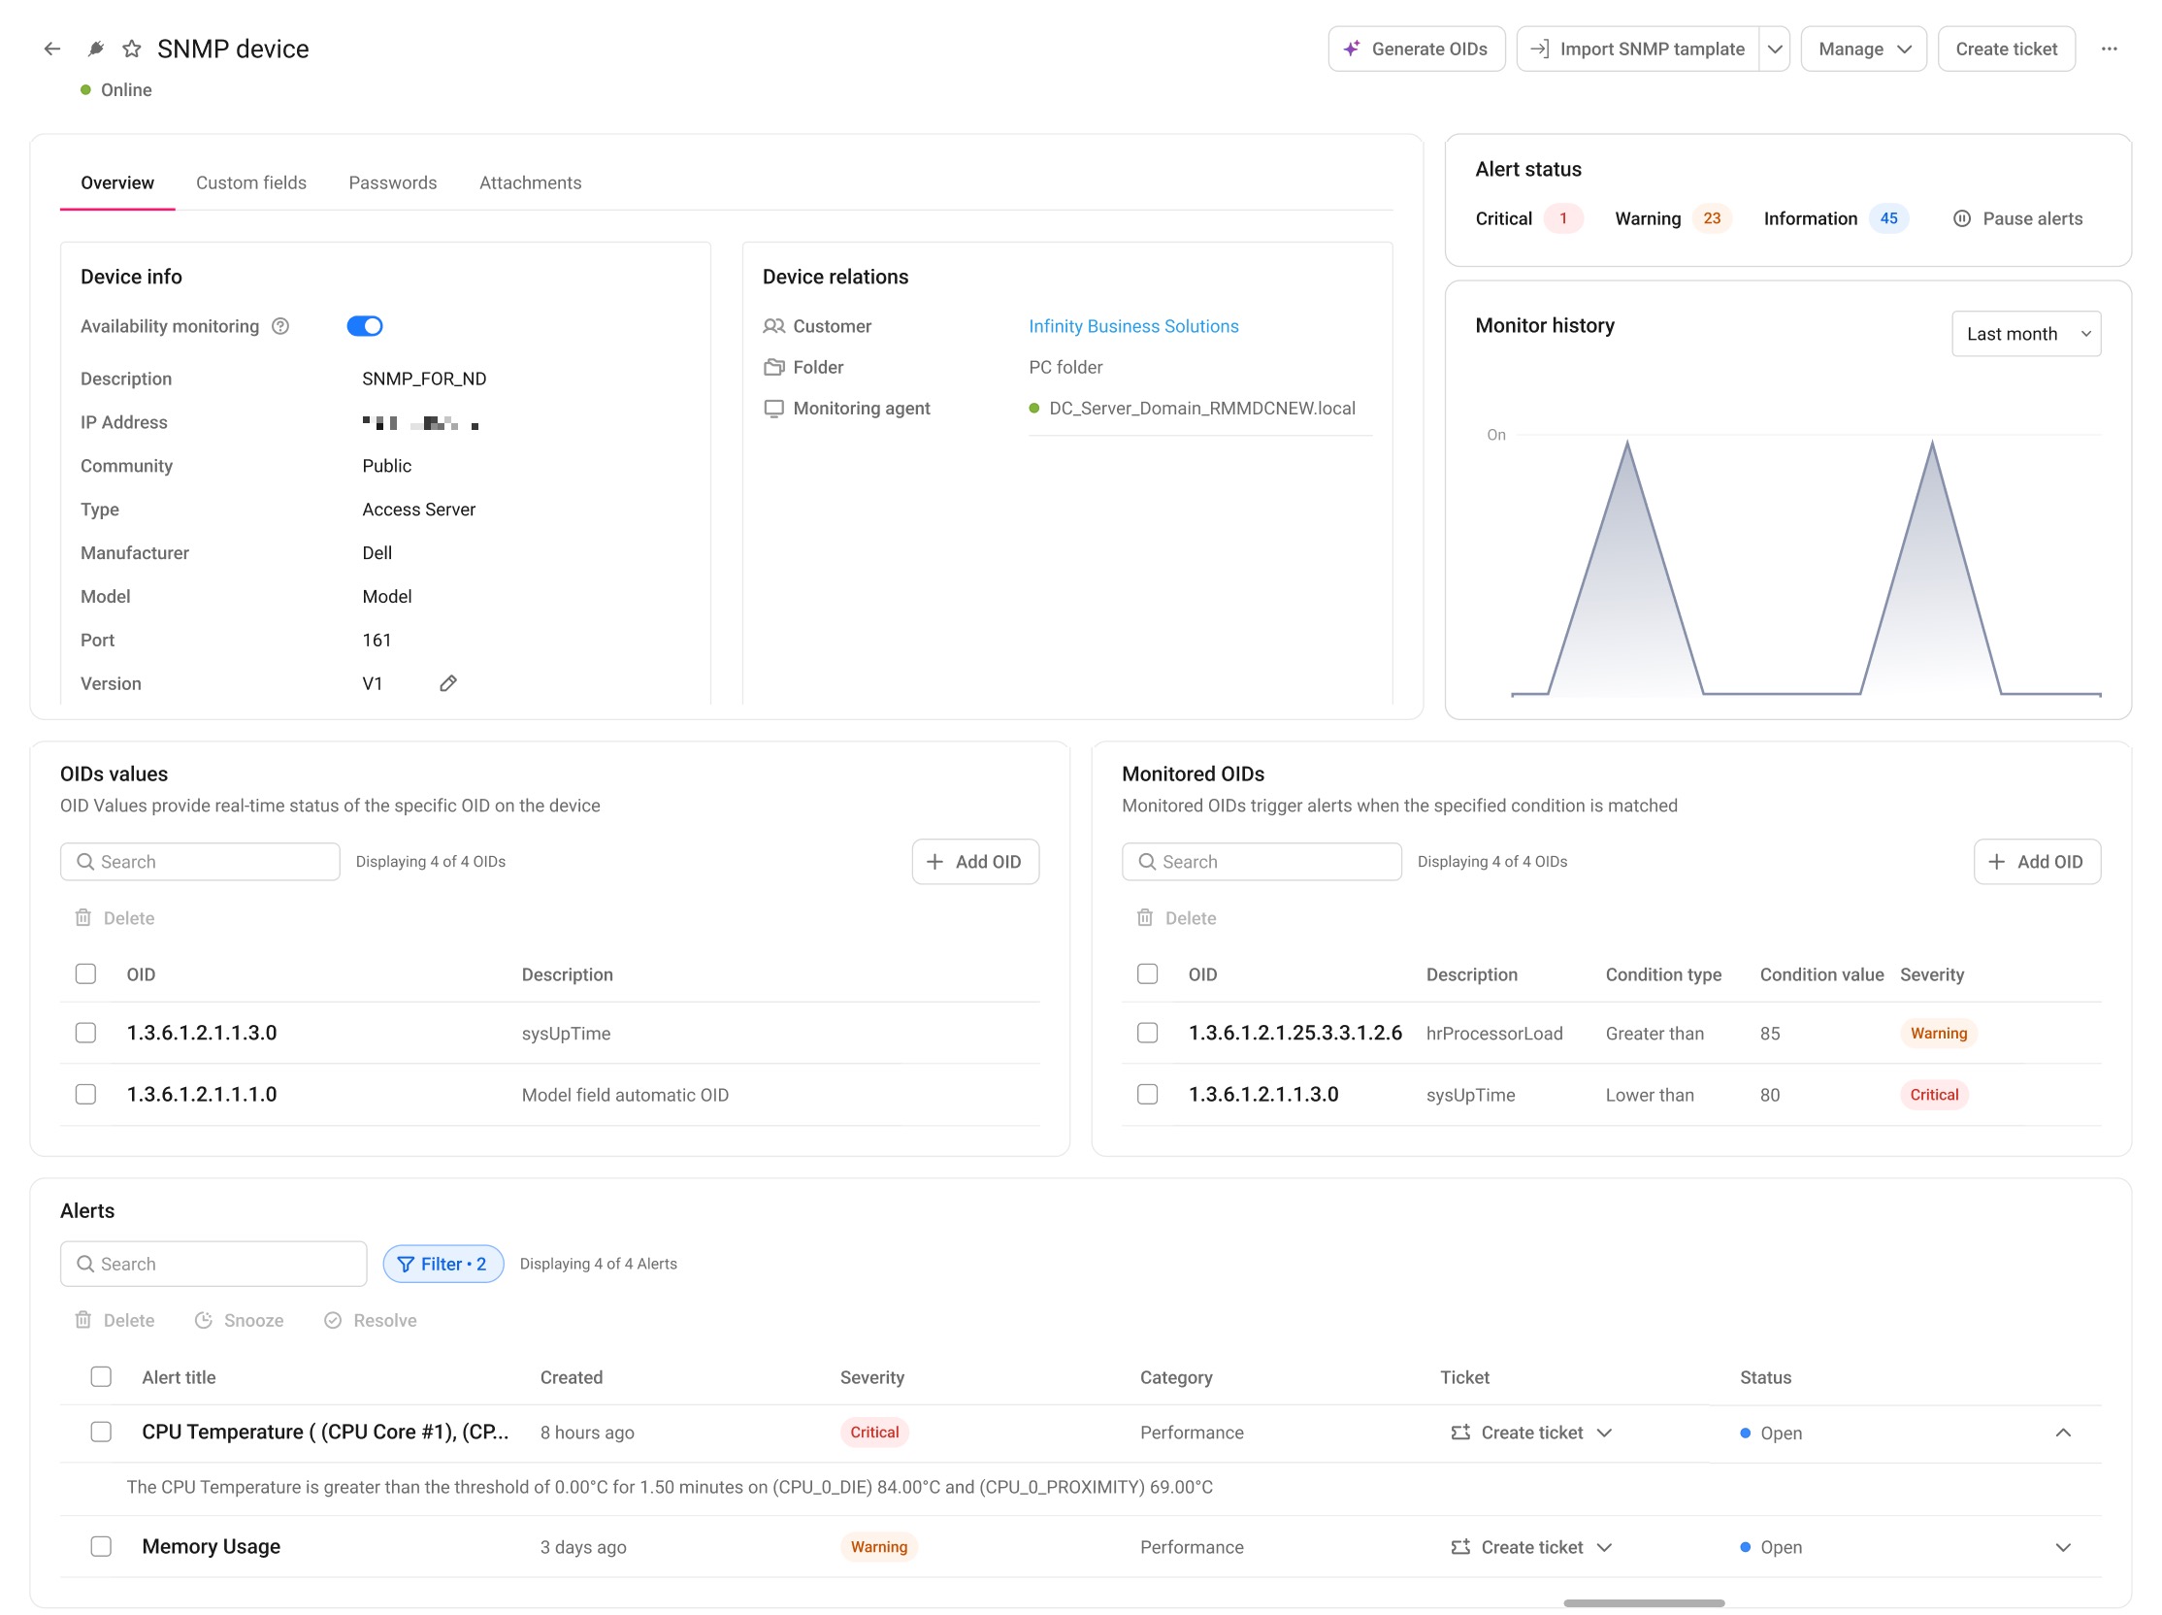Click the Generate OIDs button

tap(1416, 49)
